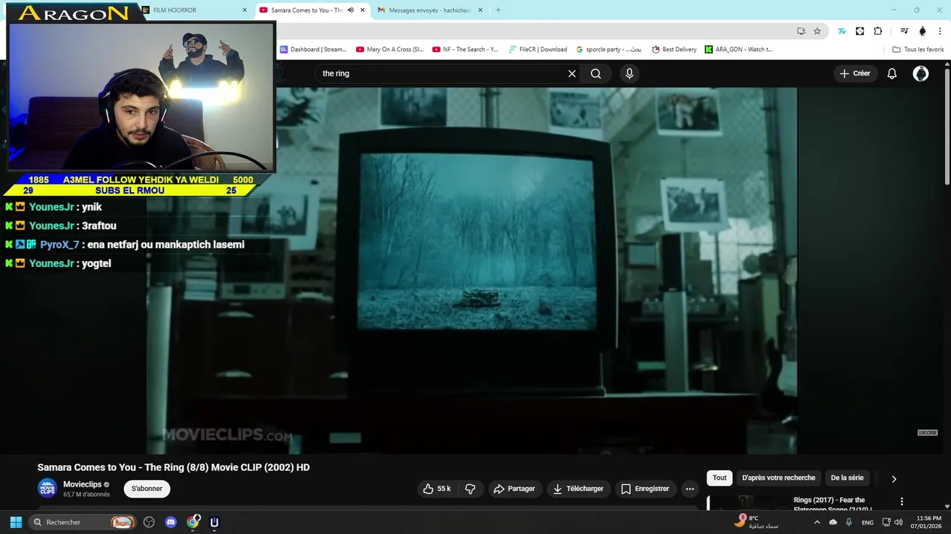Open options for Rings (2017) suggested video
The image size is (951, 534).
point(902,501)
